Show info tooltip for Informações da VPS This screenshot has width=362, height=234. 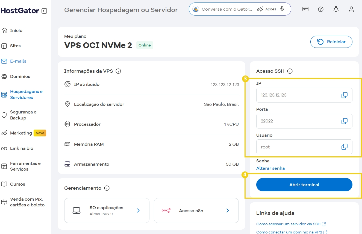click(x=118, y=71)
